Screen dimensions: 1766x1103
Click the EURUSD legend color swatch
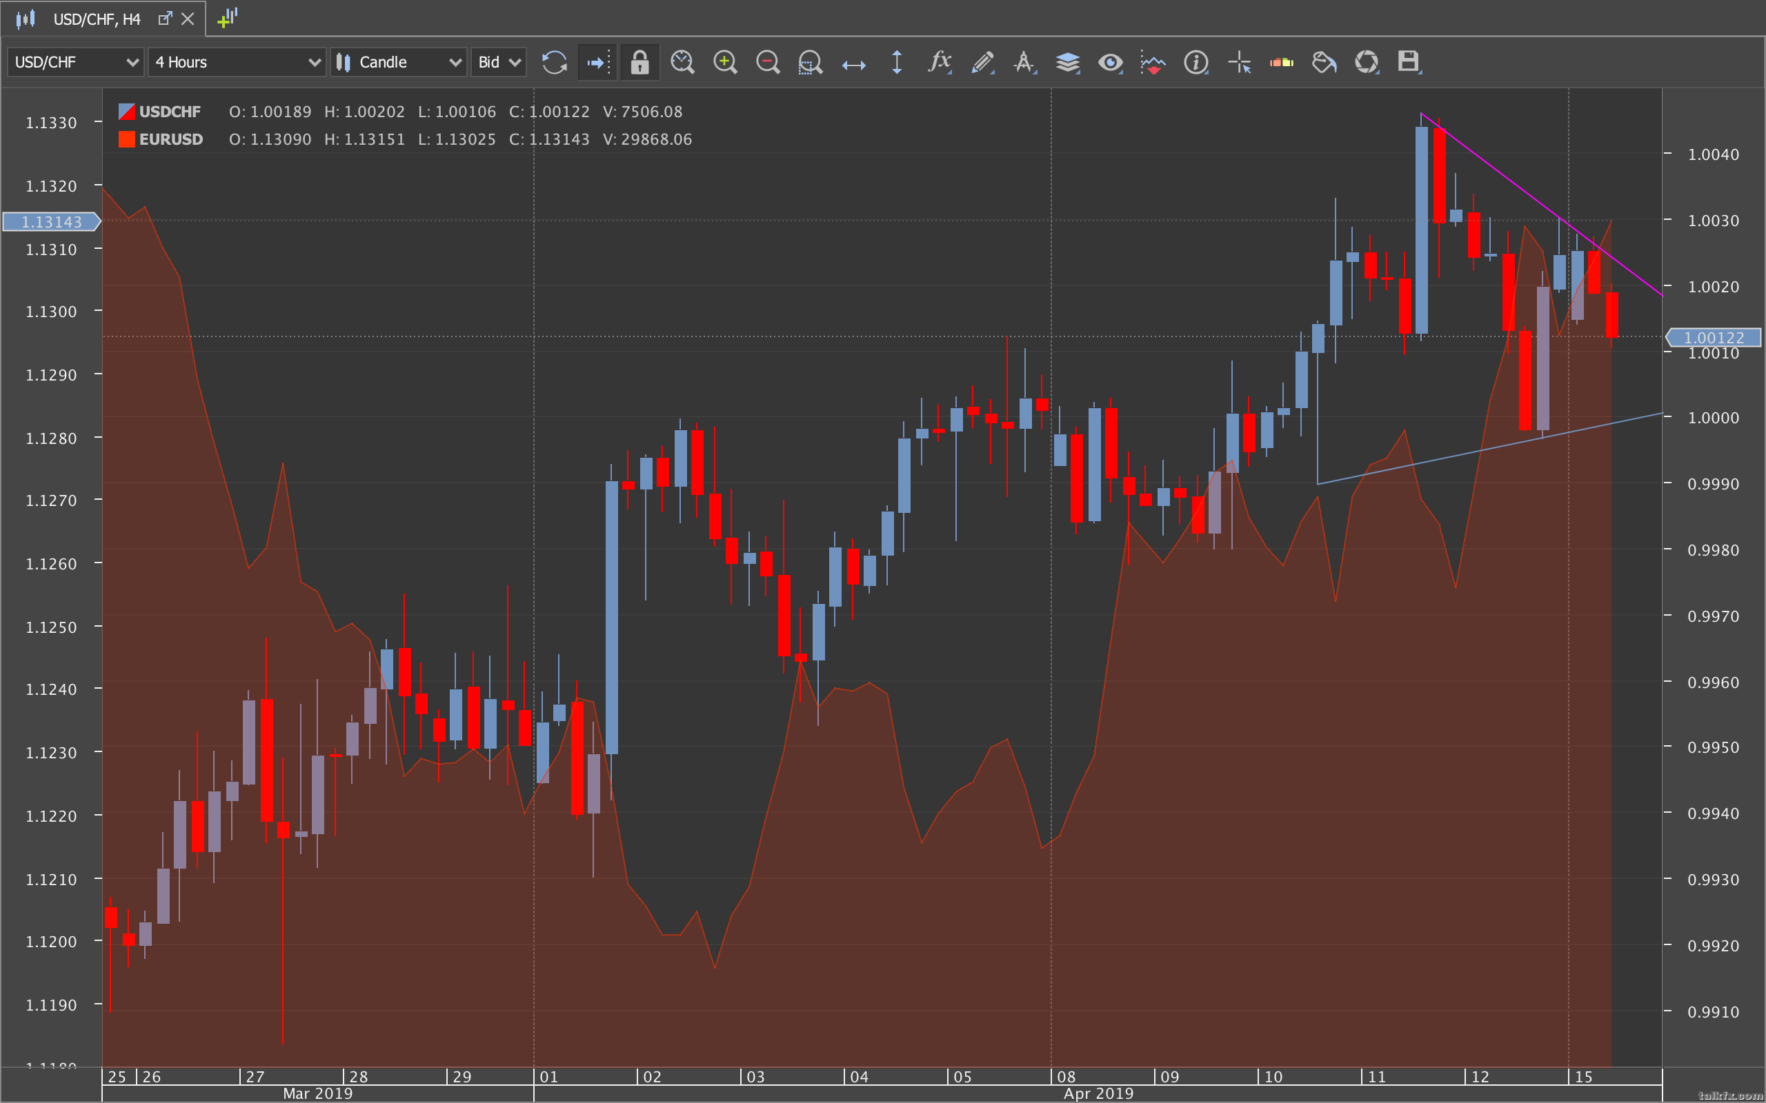point(127,139)
